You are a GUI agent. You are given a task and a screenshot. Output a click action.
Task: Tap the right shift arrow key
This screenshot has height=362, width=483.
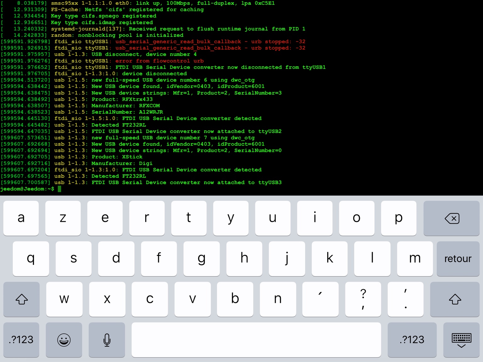[455, 299]
